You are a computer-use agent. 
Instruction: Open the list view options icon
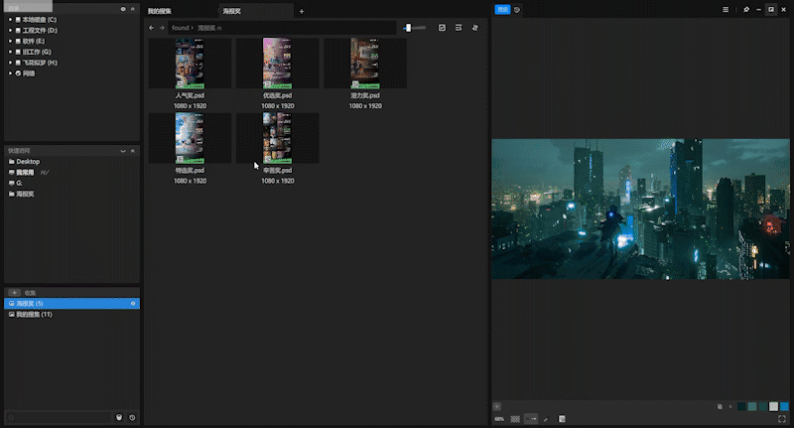tap(459, 28)
